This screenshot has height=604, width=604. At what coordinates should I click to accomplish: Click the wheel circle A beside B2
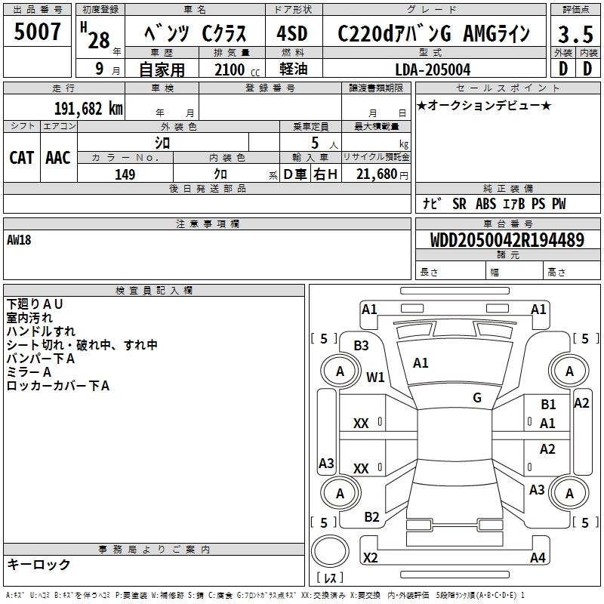click(x=341, y=494)
